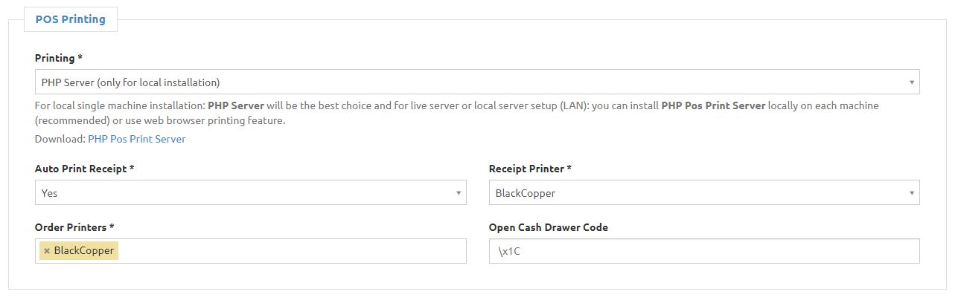This screenshot has width=961, height=303.
Task: Expand the Auto Print Receipt dropdown set to Yes
Action: click(x=251, y=193)
